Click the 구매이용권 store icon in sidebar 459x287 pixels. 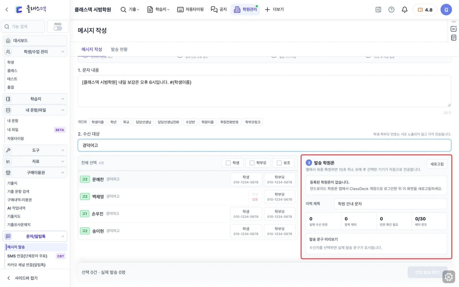[8, 172]
